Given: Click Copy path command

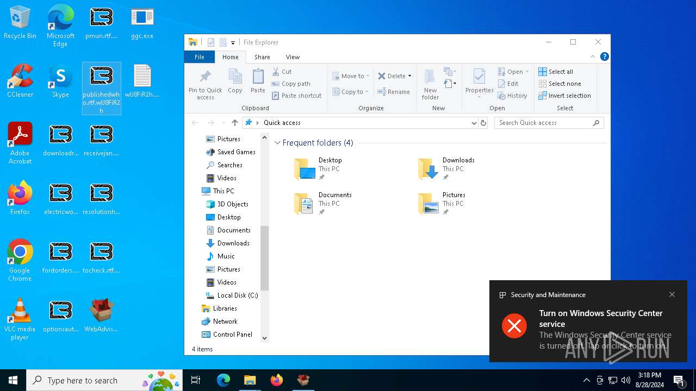Looking at the screenshot, I should [x=291, y=84].
